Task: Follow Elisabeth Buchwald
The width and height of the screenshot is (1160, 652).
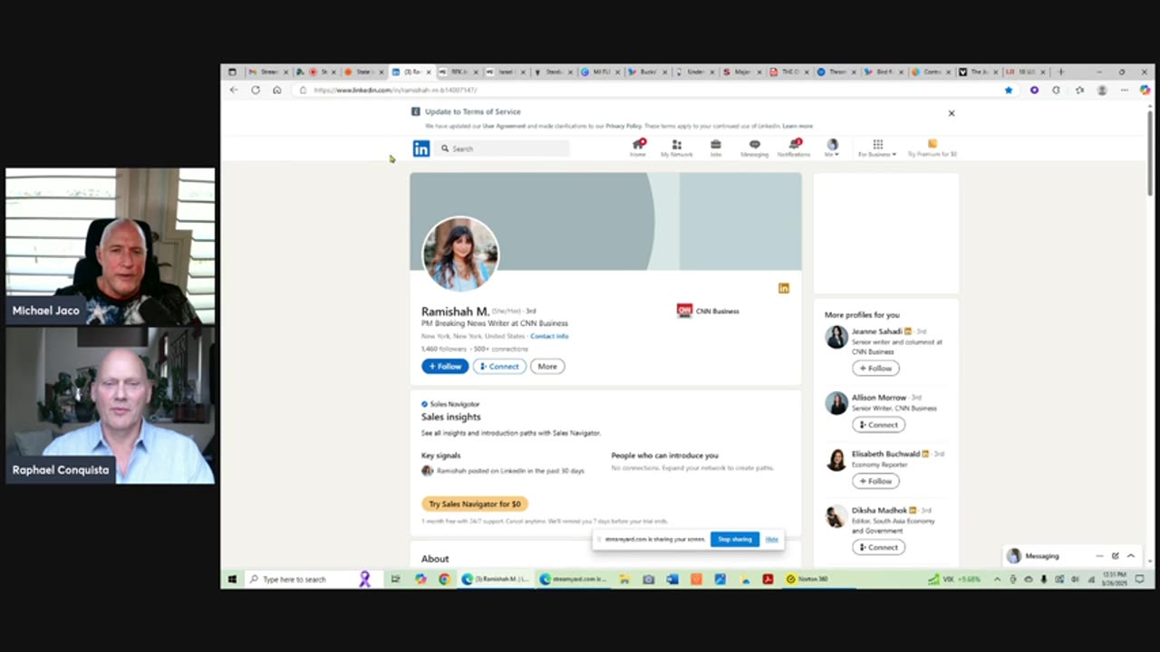Action: point(875,481)
